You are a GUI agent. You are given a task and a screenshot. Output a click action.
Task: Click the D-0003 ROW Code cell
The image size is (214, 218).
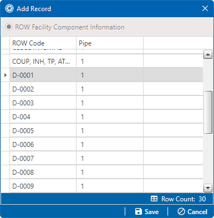coord(43,103)
